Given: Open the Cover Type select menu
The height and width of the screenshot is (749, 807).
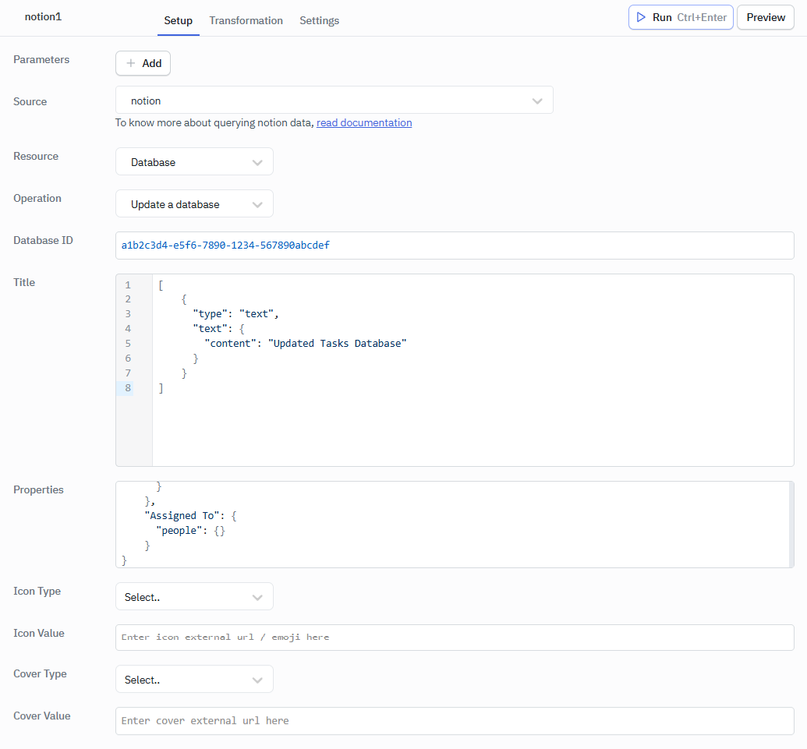Looking at the screenshot, I should [x=194, y=679].
